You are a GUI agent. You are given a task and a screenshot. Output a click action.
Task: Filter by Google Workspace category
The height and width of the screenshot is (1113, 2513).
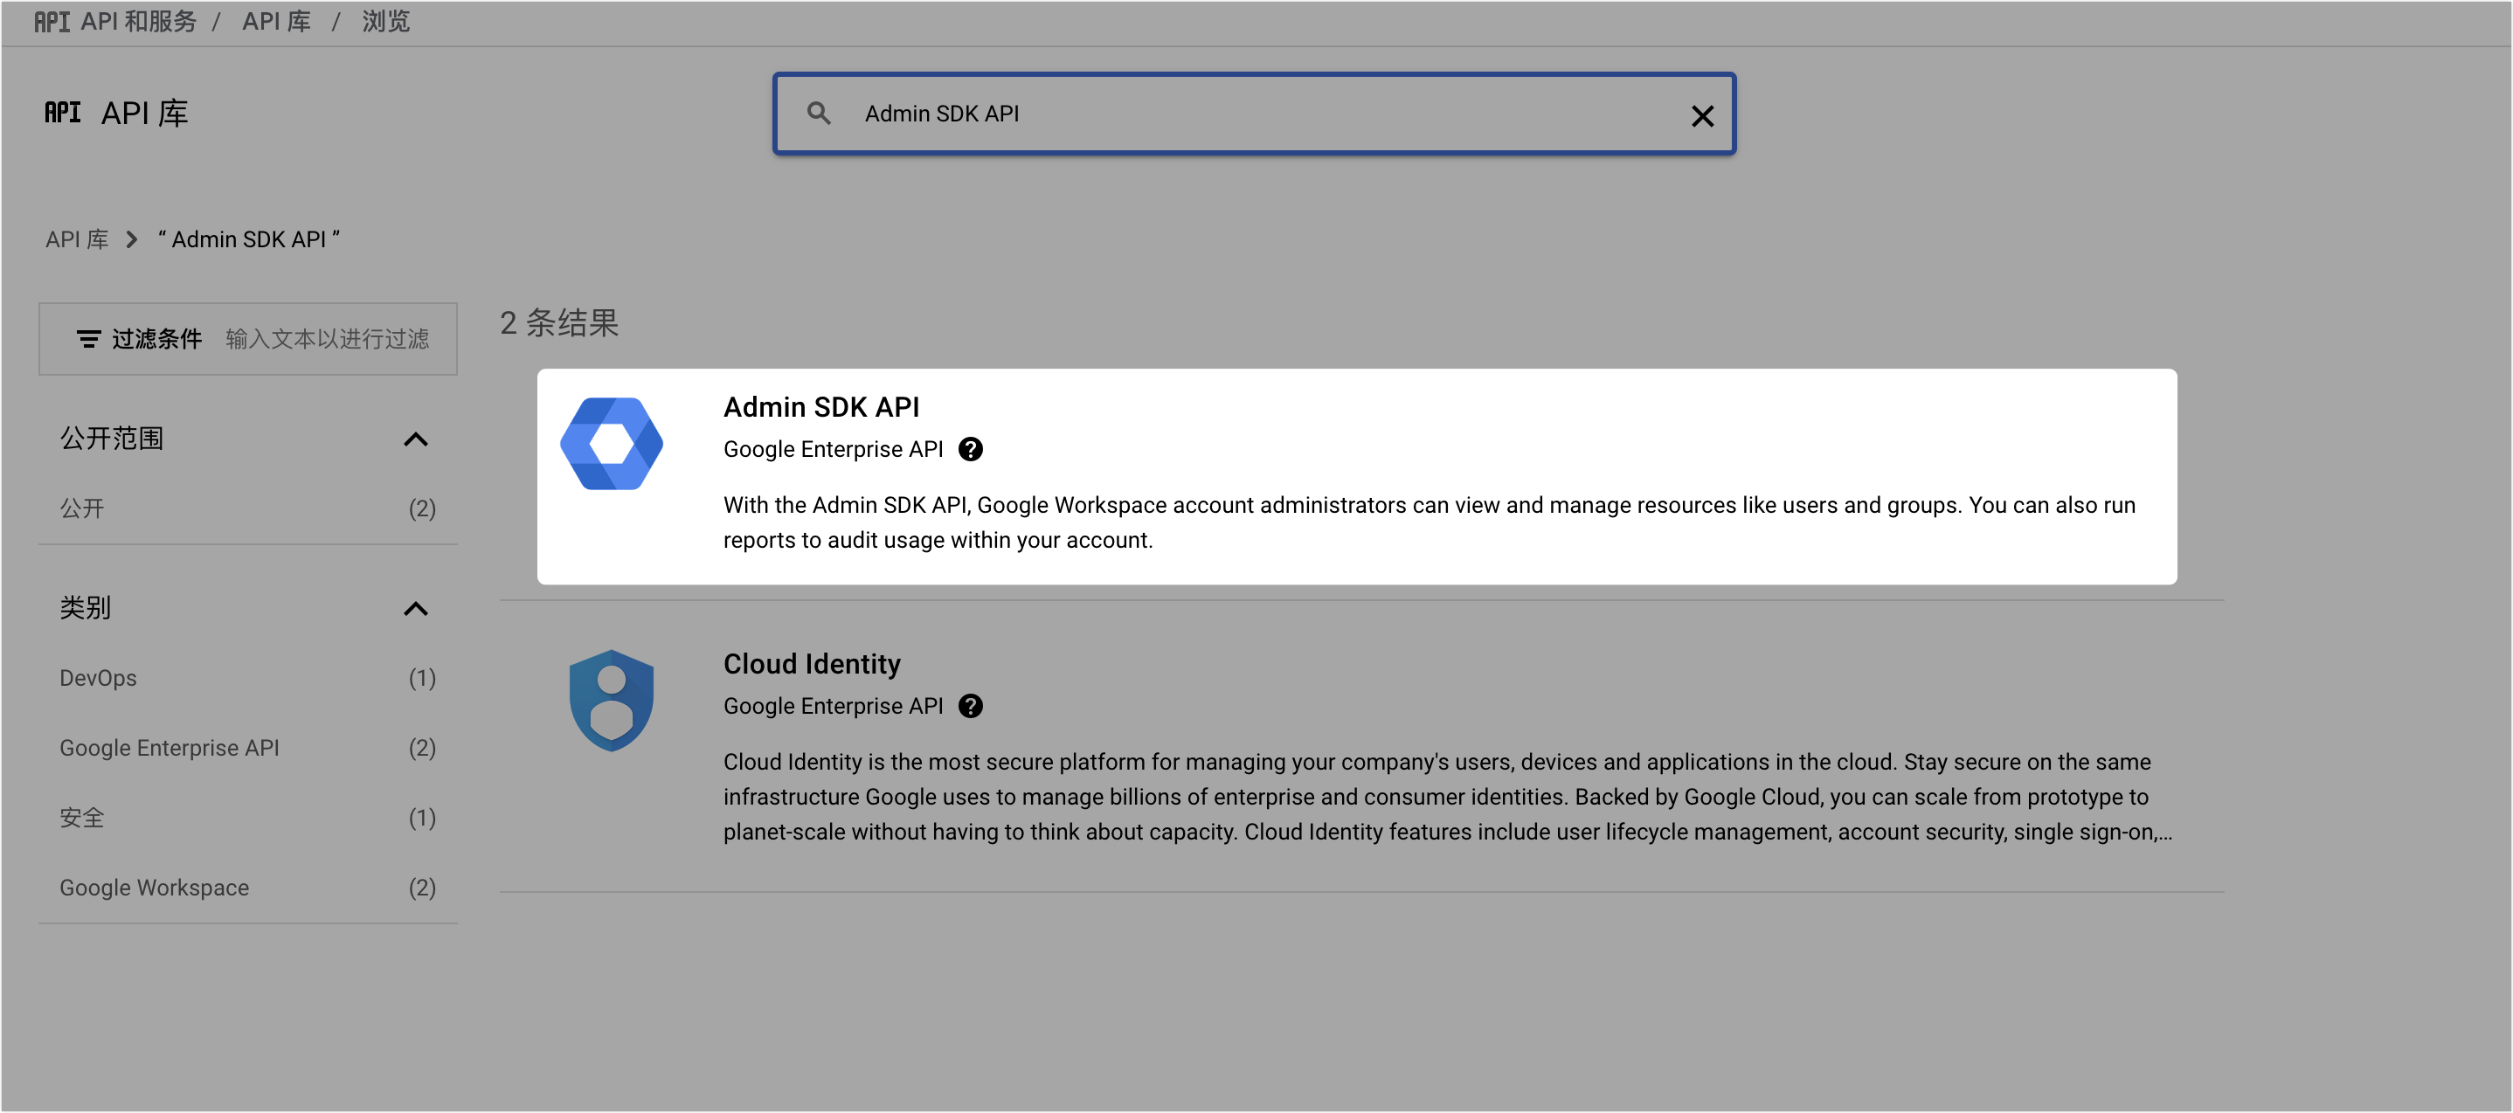point(248,888)
